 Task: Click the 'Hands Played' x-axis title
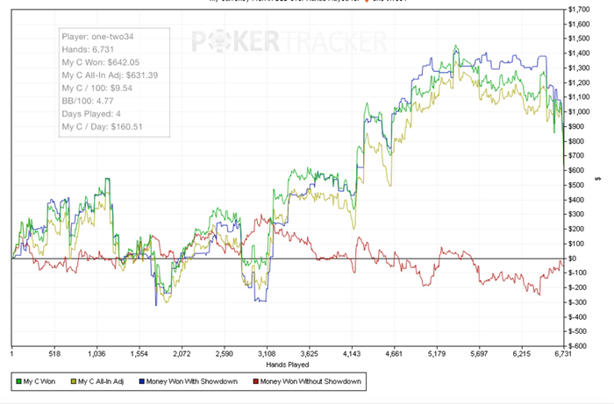click(288, 365)
